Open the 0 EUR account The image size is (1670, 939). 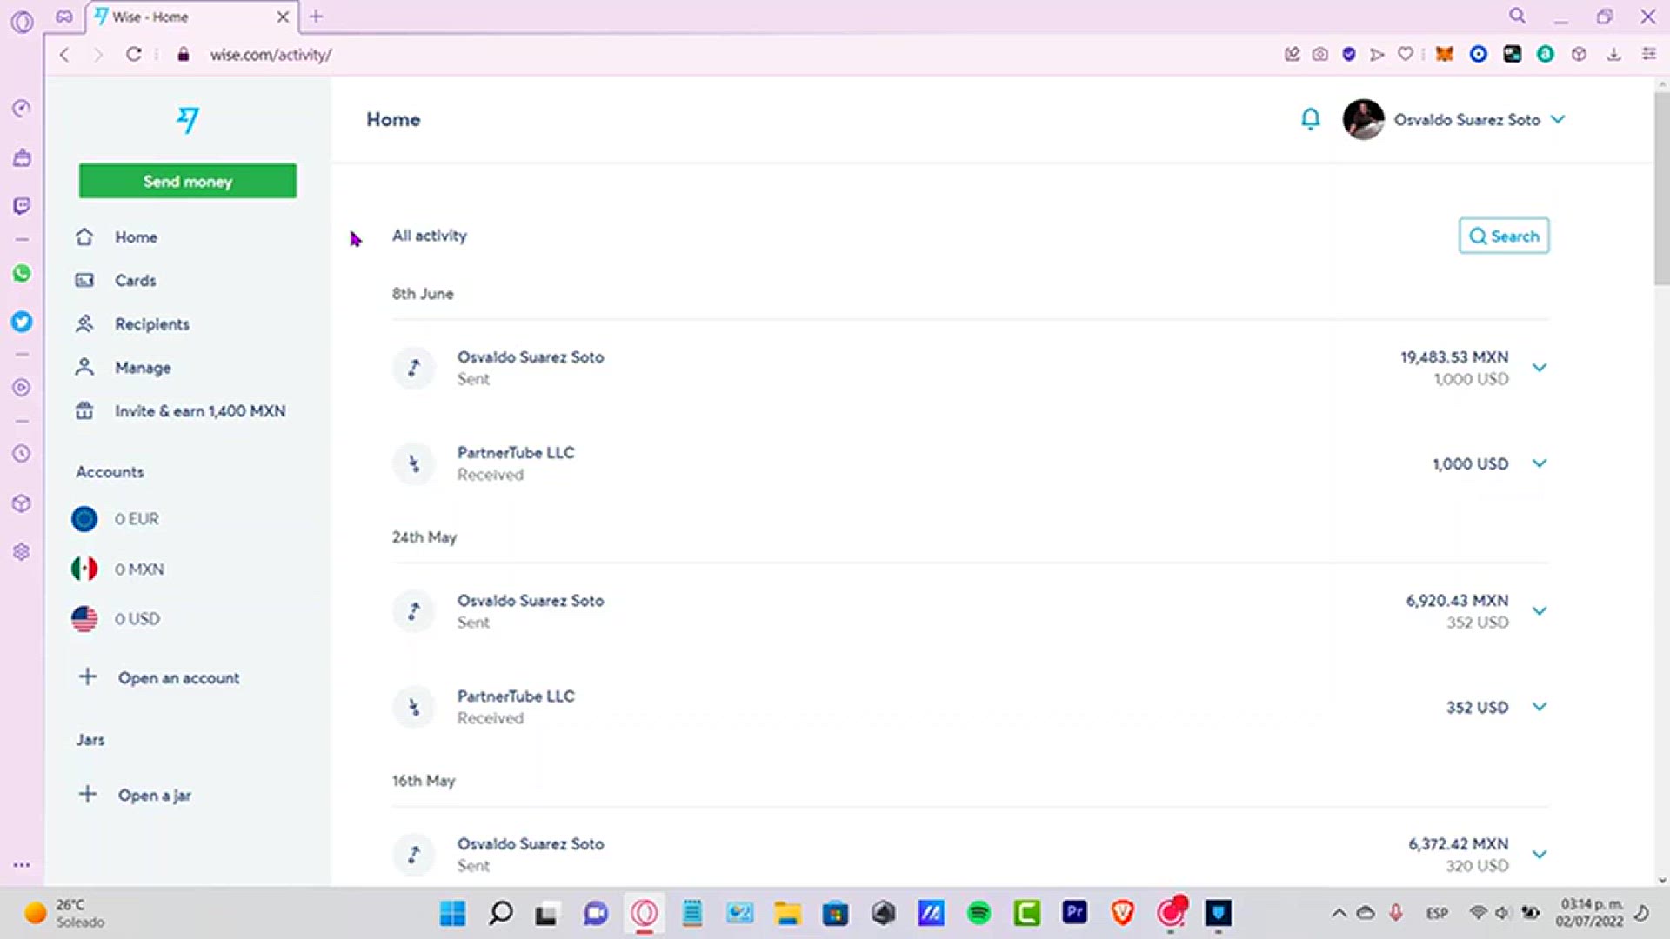click(137, 519)
